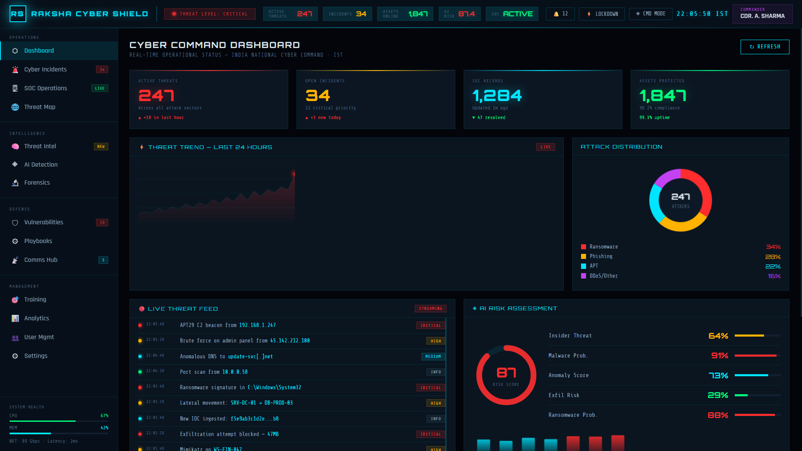
Task: Click the update-svc[.]net domain link
Action: [x=250, y=357]
